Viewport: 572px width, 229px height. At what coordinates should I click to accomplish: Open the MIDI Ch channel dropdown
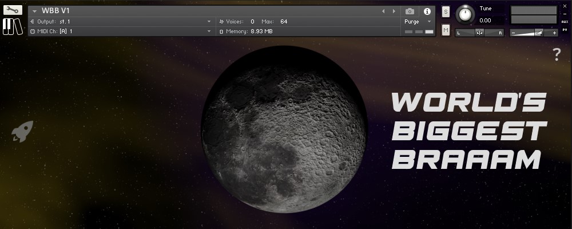[209, 31]
